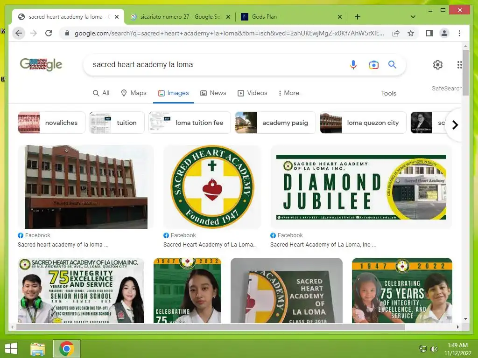
Task: Open the Diamond Jubilee banner image
Action: coord(361,186)
